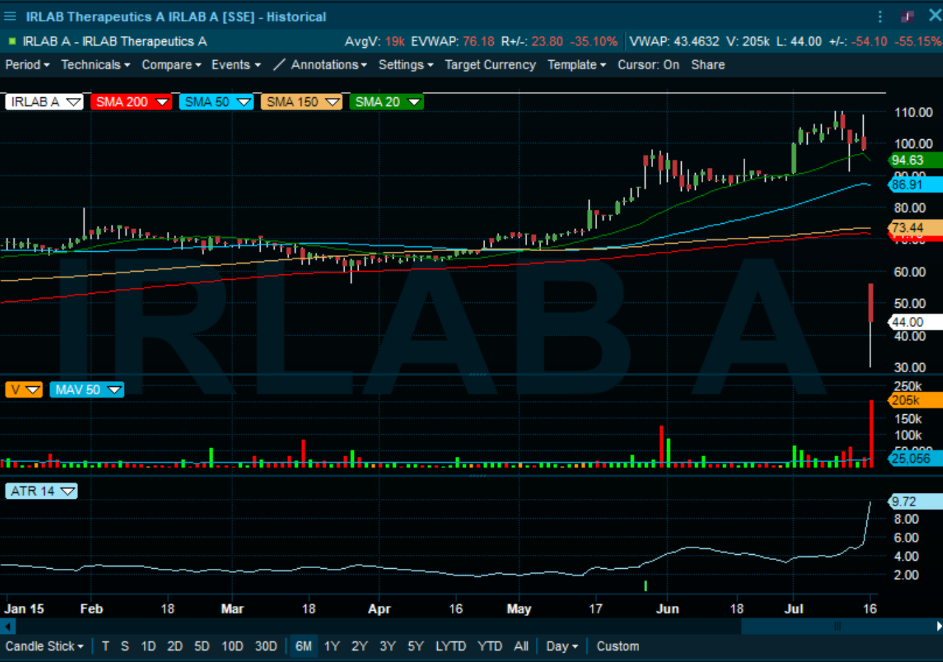The height and width of the screenshot is (662, 943).
Task: Expand the SMA 150 indicator dropdown
Action: tap(332, 102)
